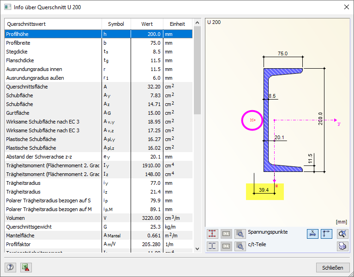Select Polarer Trägheitsradius bezogen auf M row
The width and height of the screenshot is (354, 277).
[98, 209]
